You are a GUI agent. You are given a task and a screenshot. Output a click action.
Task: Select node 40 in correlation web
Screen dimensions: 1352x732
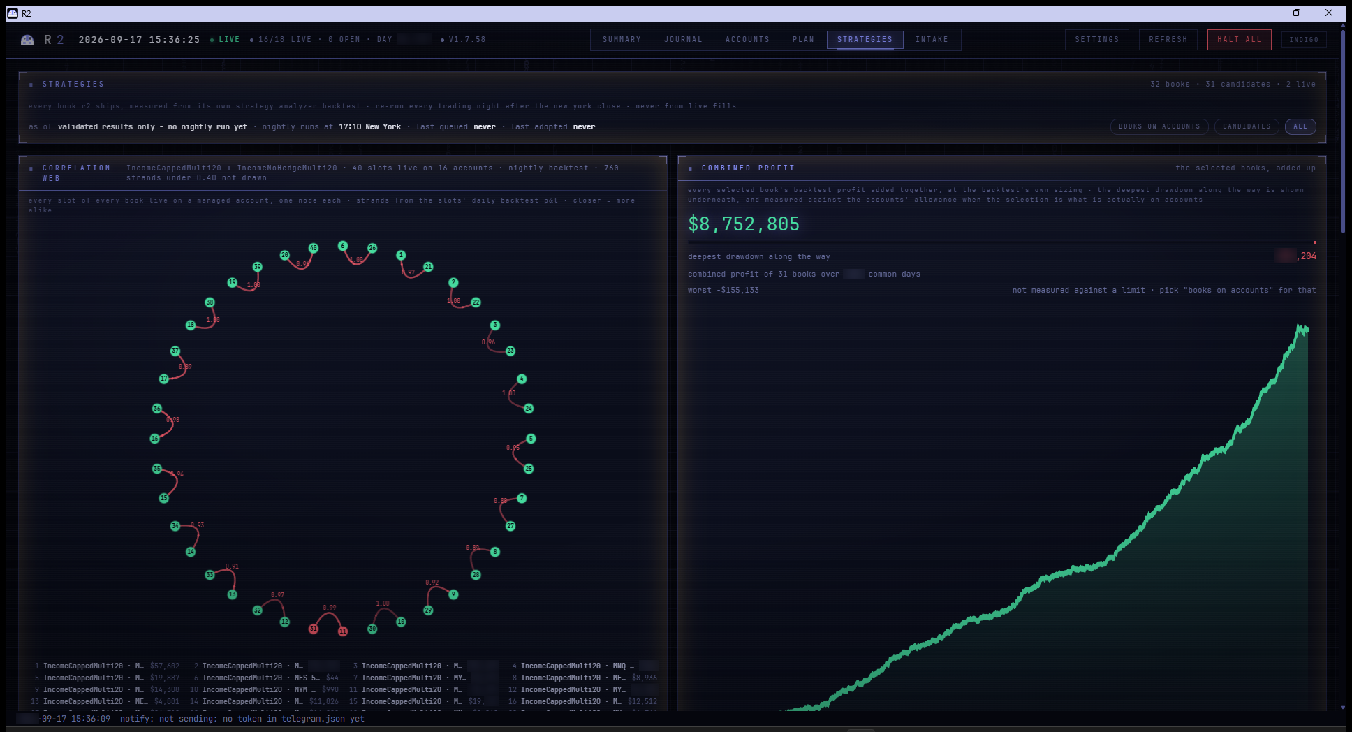pos(314,248)
